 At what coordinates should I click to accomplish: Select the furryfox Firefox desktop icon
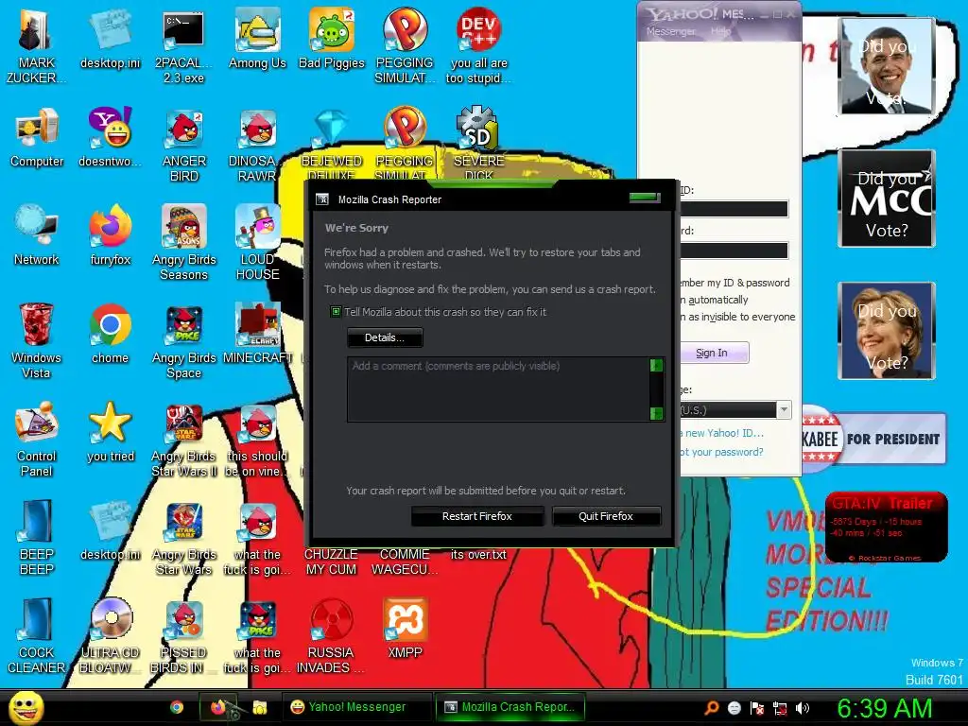coord(110,235)
